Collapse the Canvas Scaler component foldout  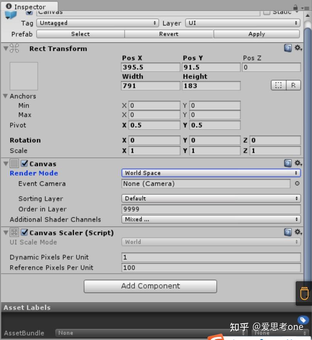tap(6, 233)
